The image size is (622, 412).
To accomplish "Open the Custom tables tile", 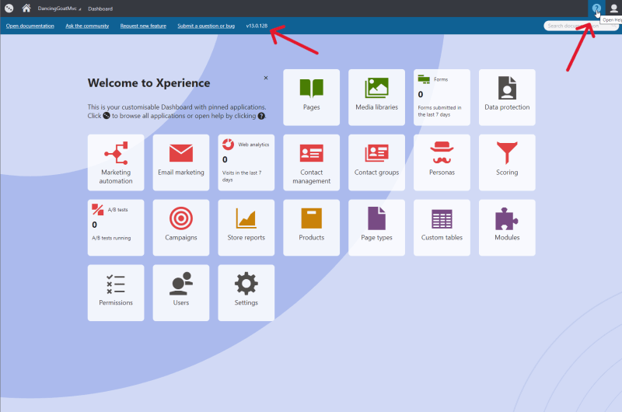I will [442, 227].
